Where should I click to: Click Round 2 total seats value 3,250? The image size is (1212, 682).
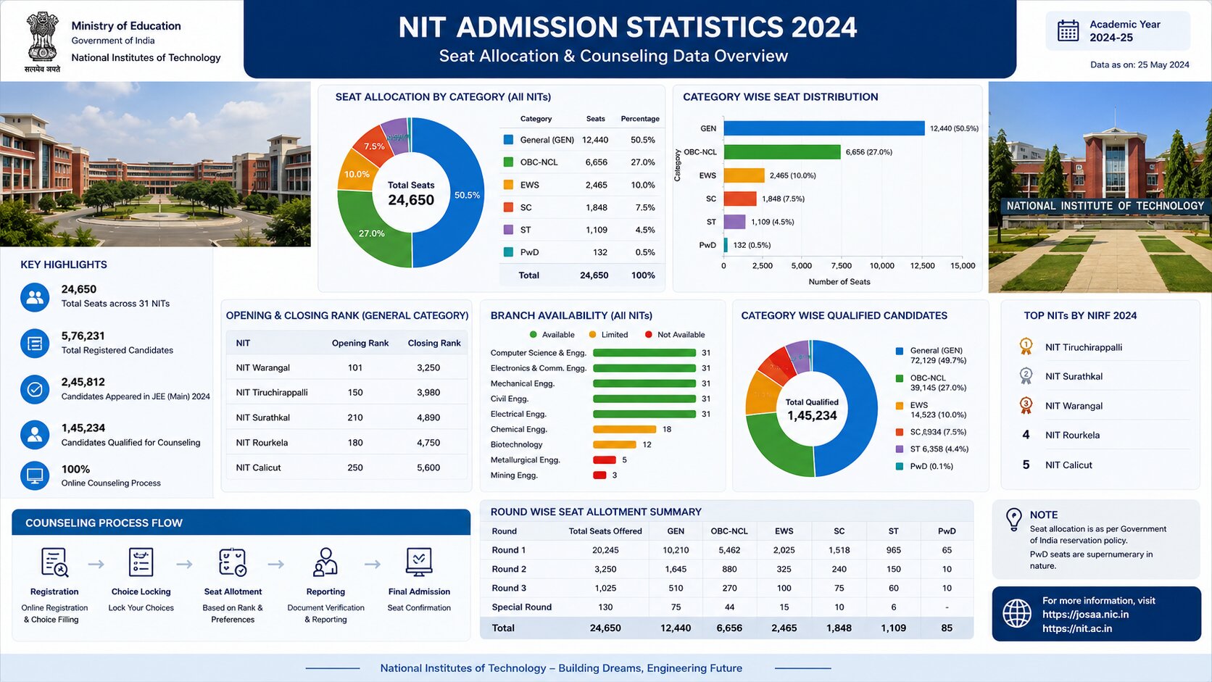[605, 569]
